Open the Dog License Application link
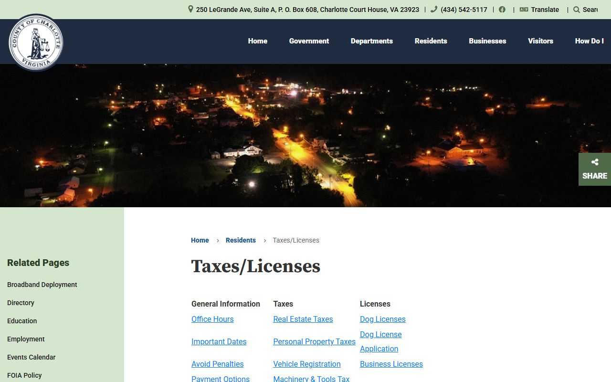611x382 pixels. click(381, 341)
